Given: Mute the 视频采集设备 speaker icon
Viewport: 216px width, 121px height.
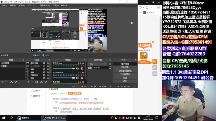Looking at the screenshot, I should 77,78.
